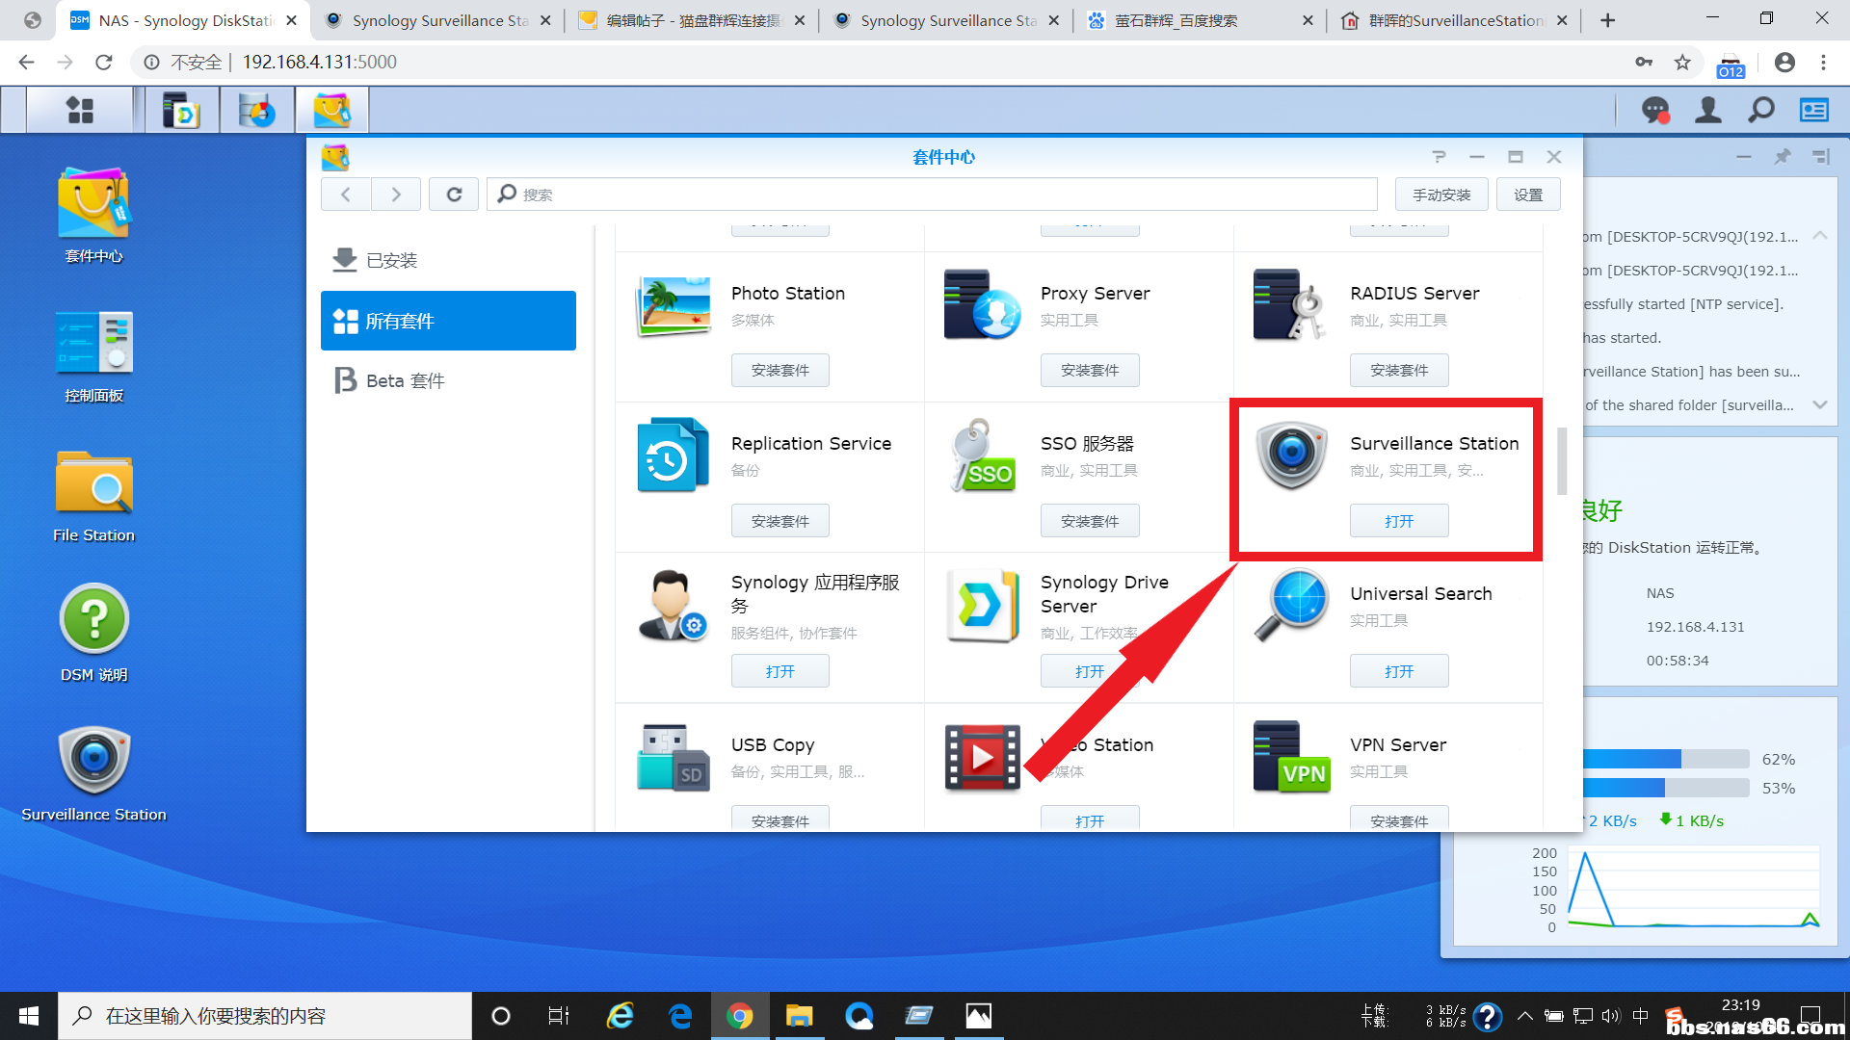The width and height of the screenshot is (1850, 1040).
Task: Open Package Center settings button
Action: pos(1528,195)
